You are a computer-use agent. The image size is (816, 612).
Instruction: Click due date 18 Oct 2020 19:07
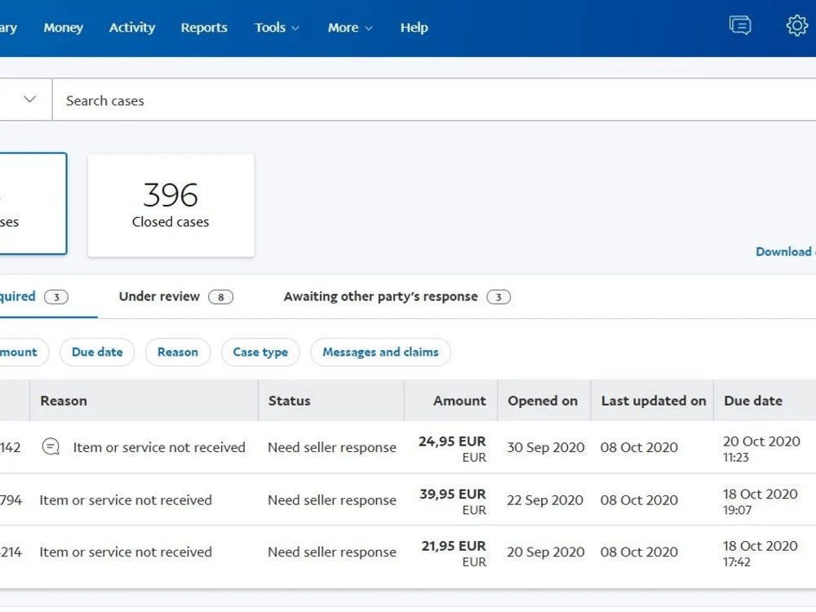point(761,502)
